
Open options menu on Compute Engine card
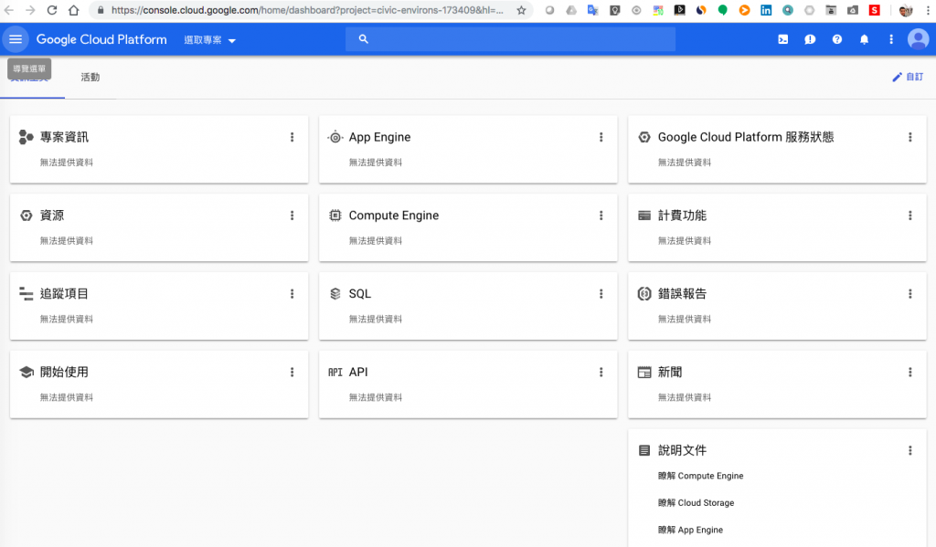pos(601,216)
